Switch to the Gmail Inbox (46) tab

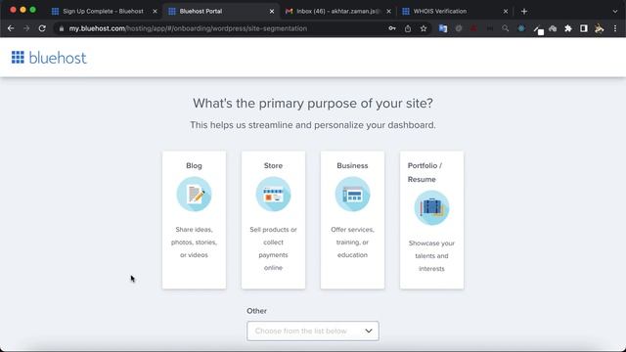(337, 11)
